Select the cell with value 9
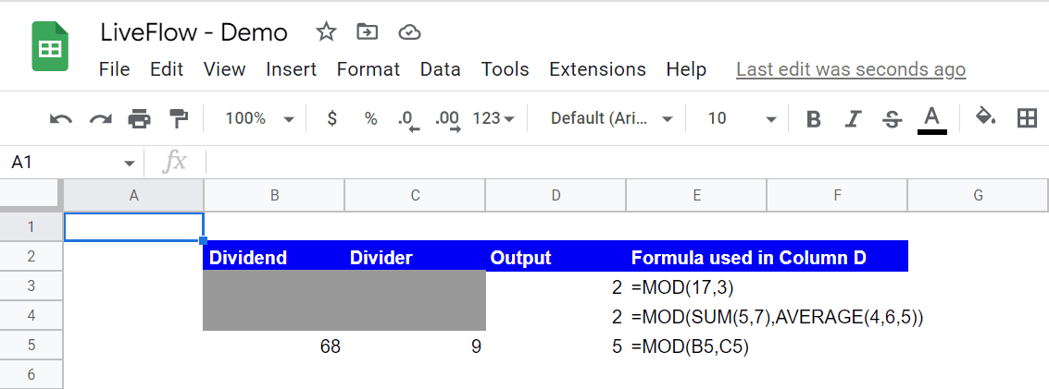Image resolution: width=1049 pixels, height=389 pixels. pos(415,346)
